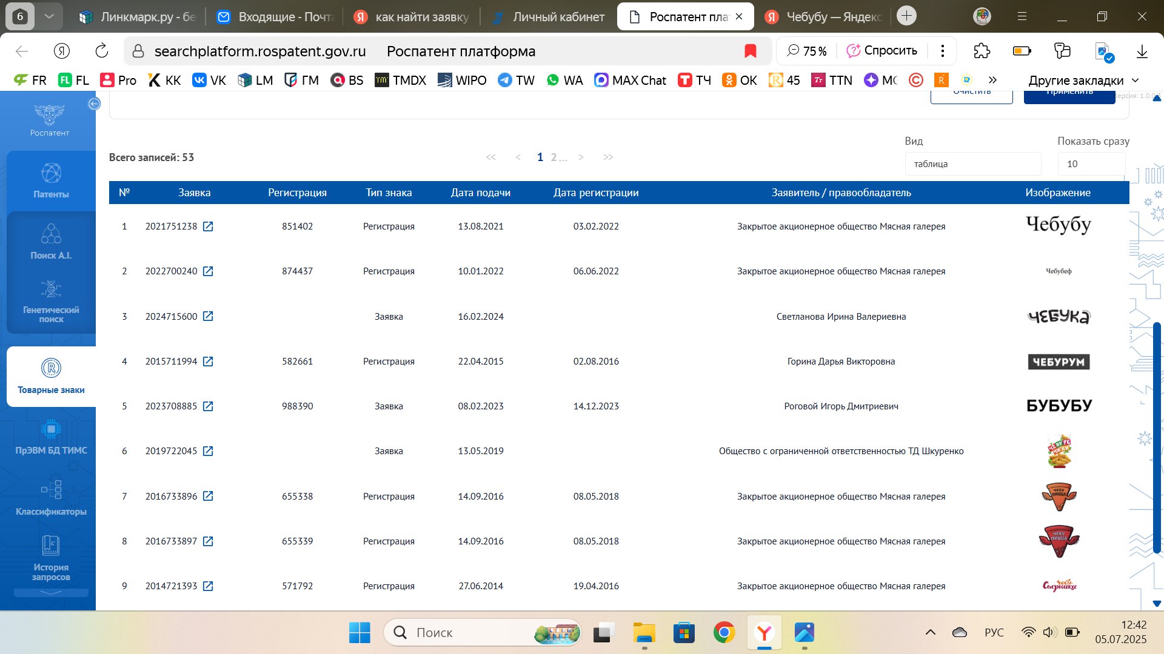The height and width of the screenshot is (654, 1164).
Task: Open external link for application 2023708885
Action: pyautogui.click(x=208, y=406)
